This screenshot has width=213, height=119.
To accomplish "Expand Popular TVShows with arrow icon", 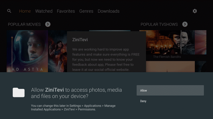I will [185, 24].
